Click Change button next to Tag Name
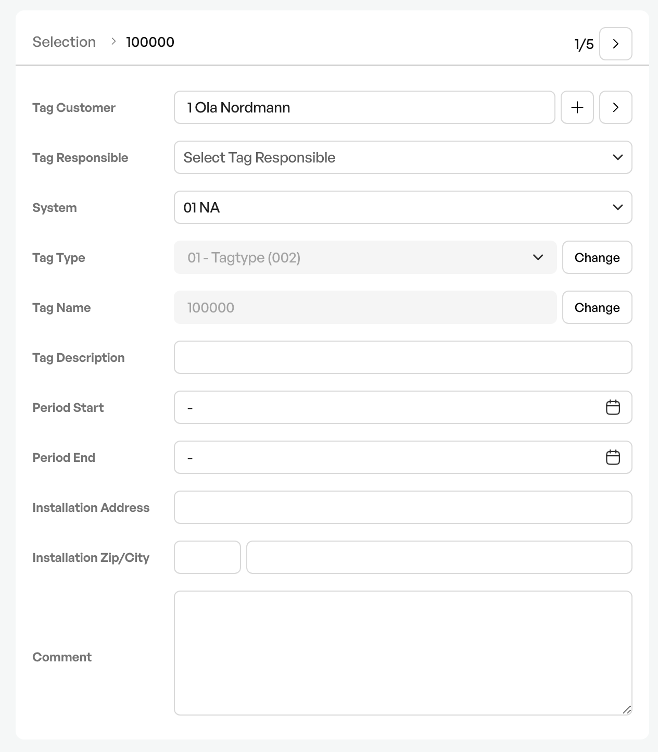Image resolution: width=658 pixels, height=752 pixels. [x=597, y=307]
